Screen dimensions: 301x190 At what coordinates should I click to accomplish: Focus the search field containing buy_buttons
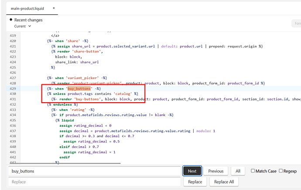coord(95,171)
